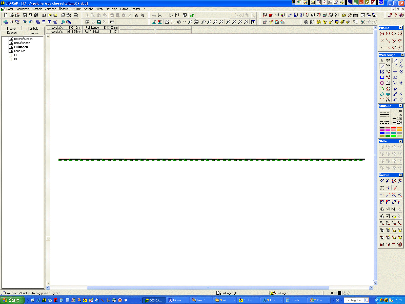Select the Füllungen layer in tree
This screenshot has width=405, height=304.
(21, 47)
